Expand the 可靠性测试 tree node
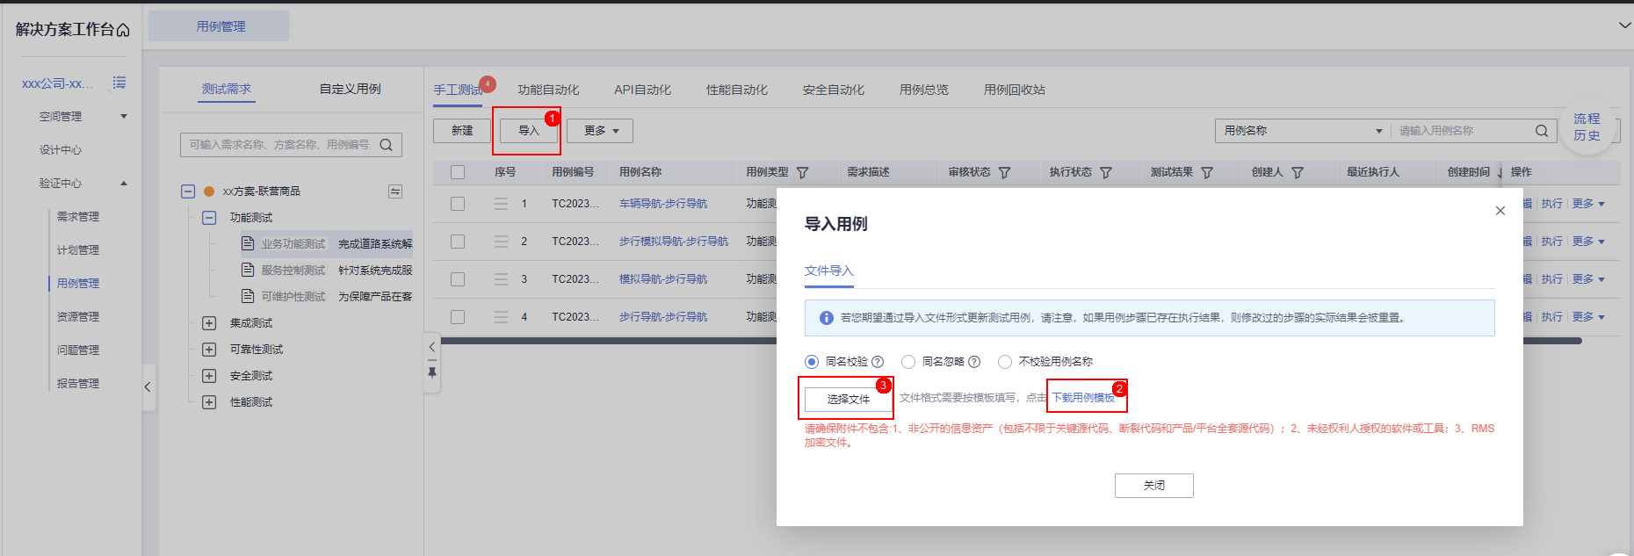The image size is (1634, 556). pyautogui.click(x=209, y=350)
